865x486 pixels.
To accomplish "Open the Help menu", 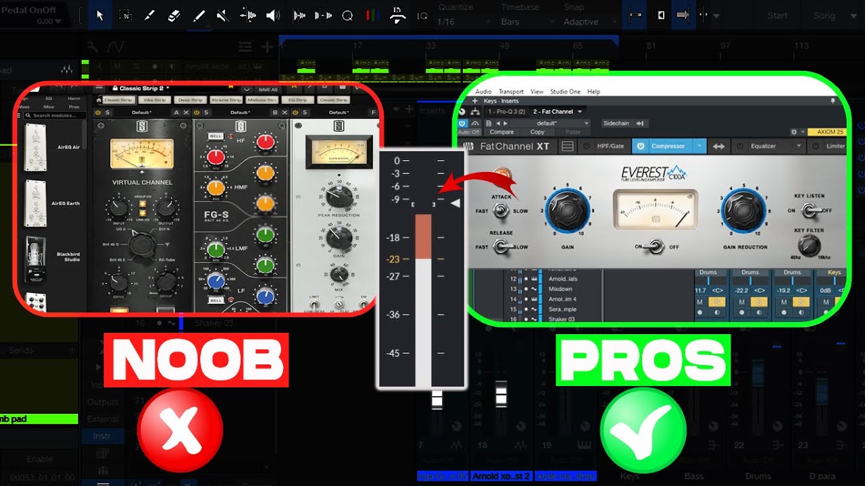I will (x=593, y=92).
